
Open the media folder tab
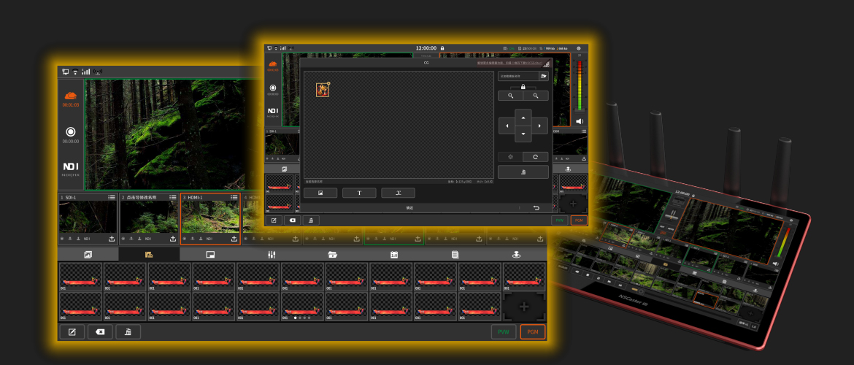(x=332, y=255)
